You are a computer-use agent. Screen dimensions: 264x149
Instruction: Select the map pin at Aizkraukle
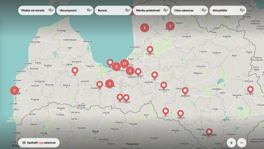click(x=164, y=86)
